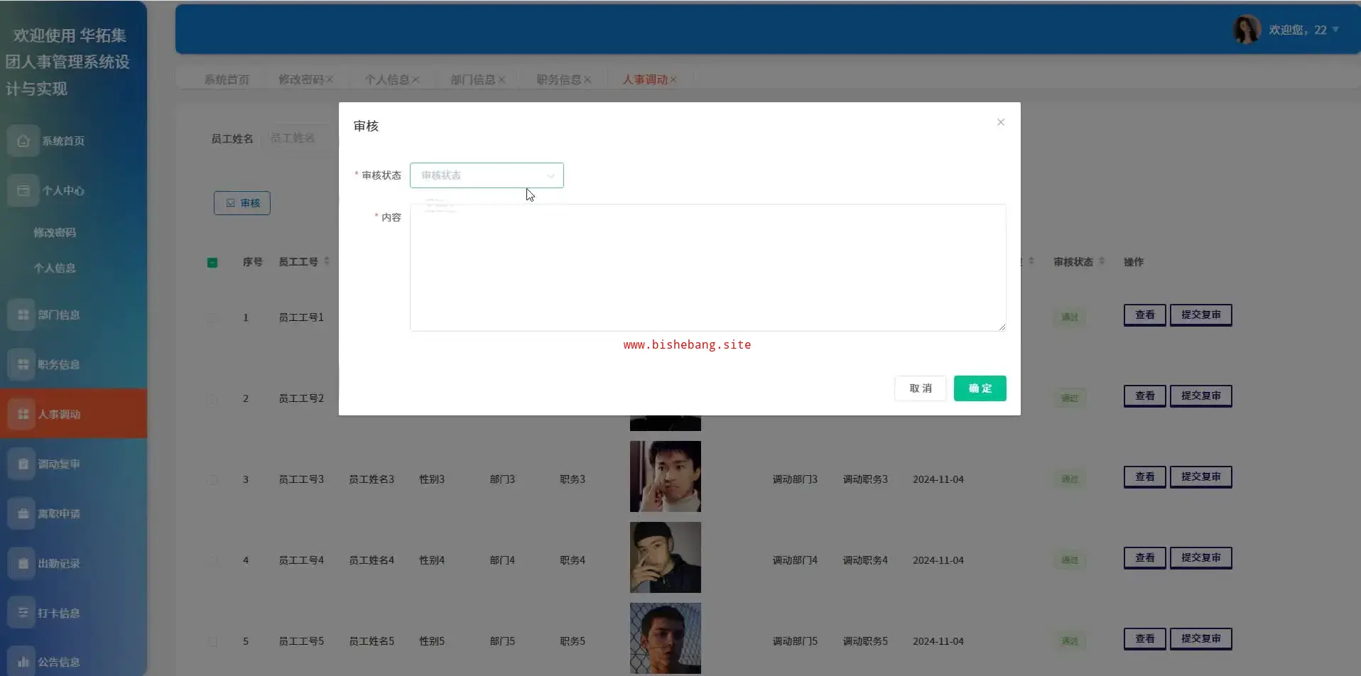This screenshot has width=1361, height=676.
Task: Open the 审核状态 dropdown in dialog
Action: (x=487, y=175)
